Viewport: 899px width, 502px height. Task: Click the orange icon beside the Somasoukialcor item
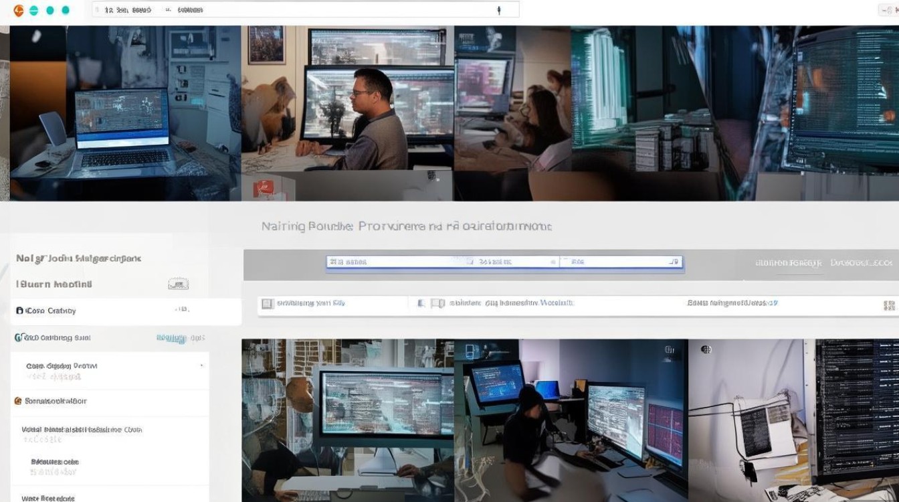pyautogui.click(x=19, y=401)
